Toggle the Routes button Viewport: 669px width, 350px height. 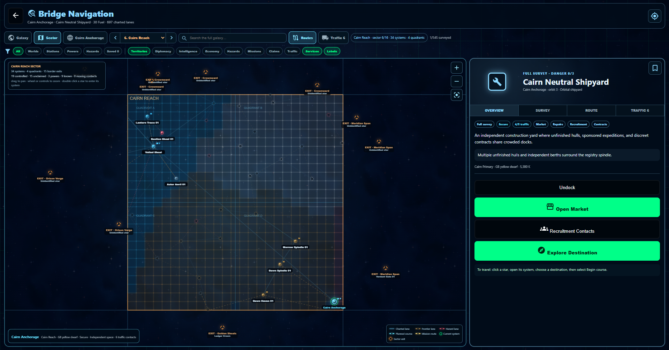coord(302,38)
